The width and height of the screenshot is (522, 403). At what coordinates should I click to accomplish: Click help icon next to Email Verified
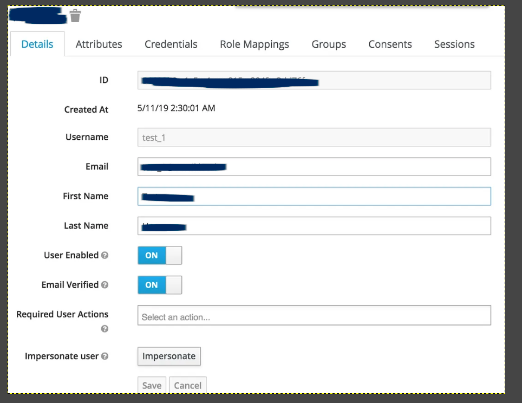pos(105,285)
